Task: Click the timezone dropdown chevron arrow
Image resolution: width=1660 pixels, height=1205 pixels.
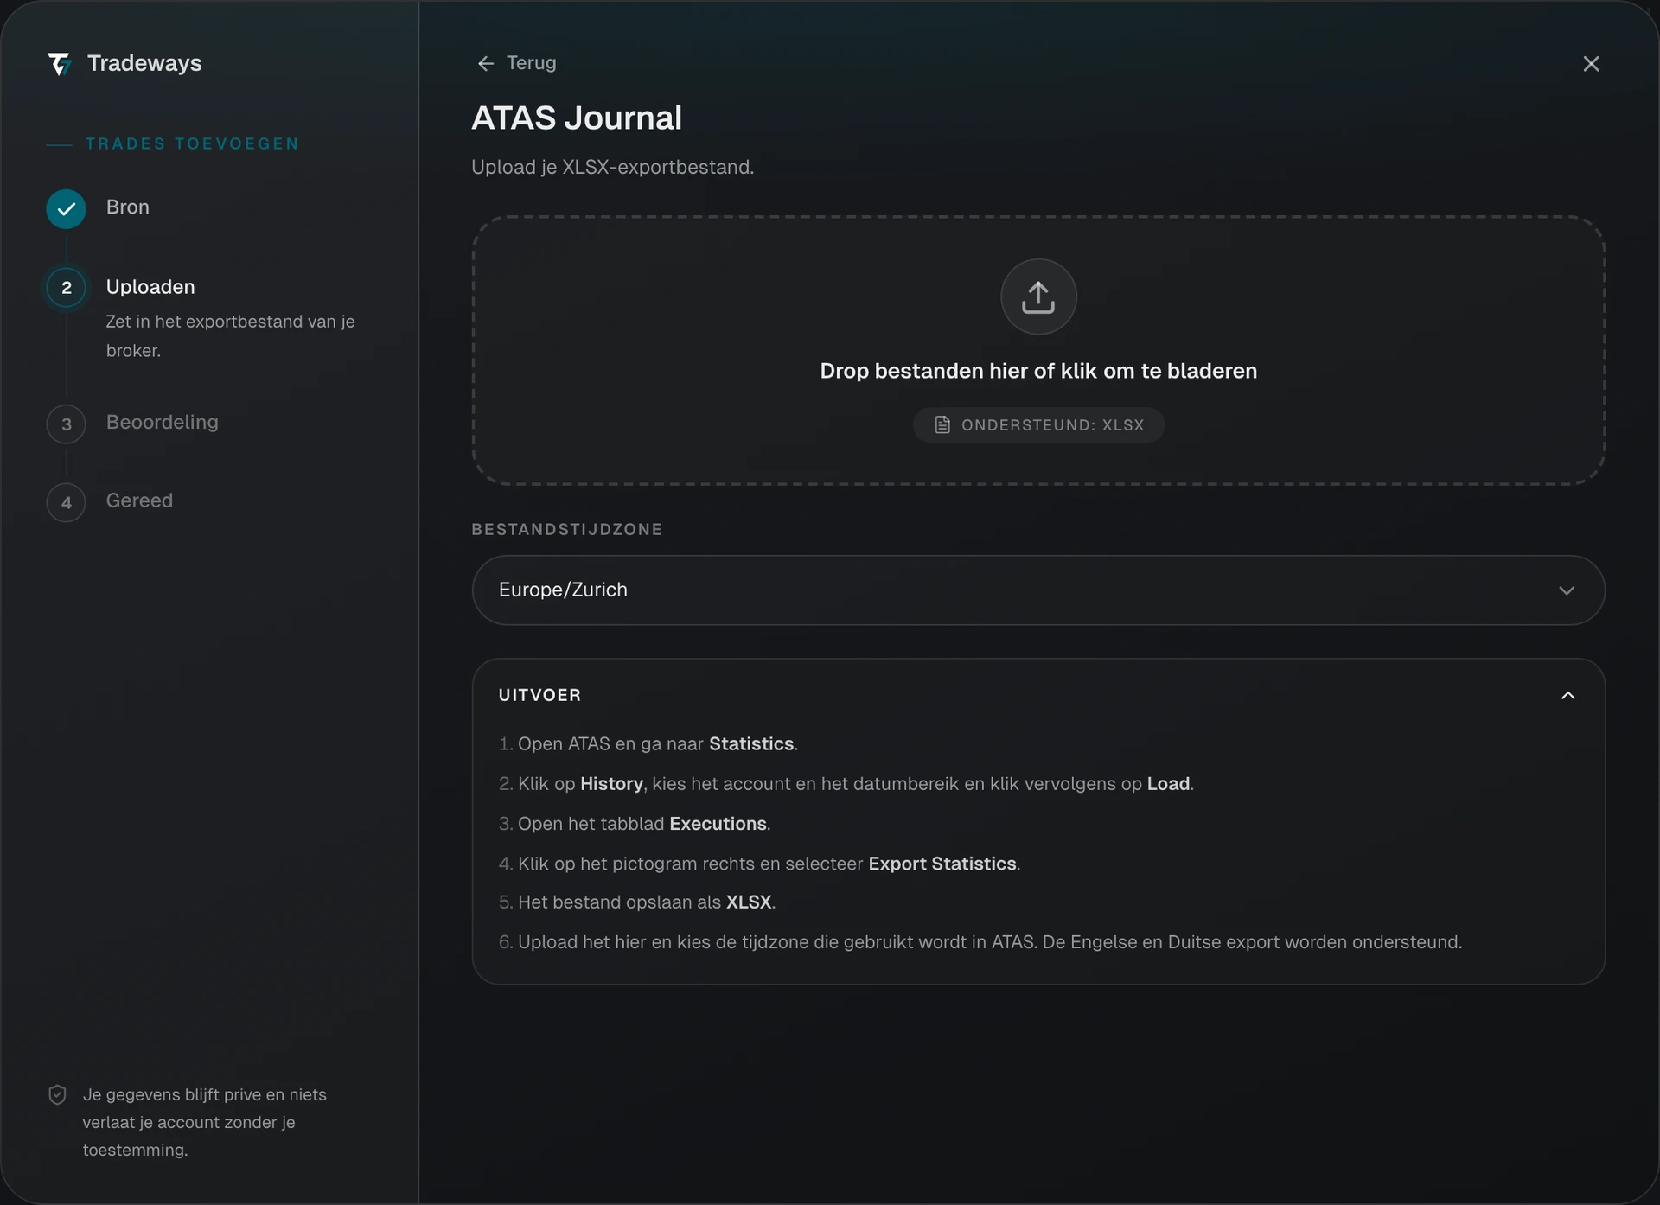Action: click(x=1567, y=590)
